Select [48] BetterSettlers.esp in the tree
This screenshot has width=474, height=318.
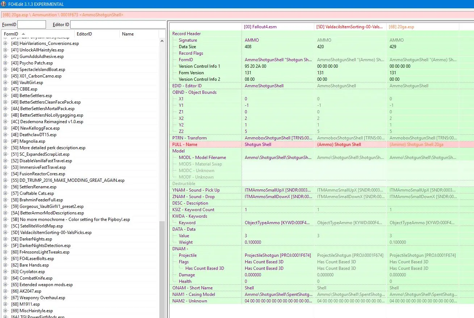tap(32, 96)
